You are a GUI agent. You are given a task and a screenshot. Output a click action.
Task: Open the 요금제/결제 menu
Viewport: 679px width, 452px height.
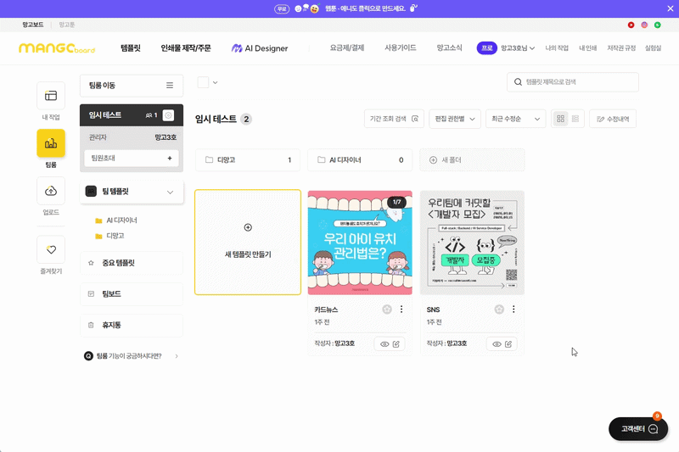[x=347, y=47]
